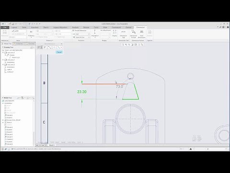Select Round 1 in the Model Tree
230x173 pixels.
[8, 118]
